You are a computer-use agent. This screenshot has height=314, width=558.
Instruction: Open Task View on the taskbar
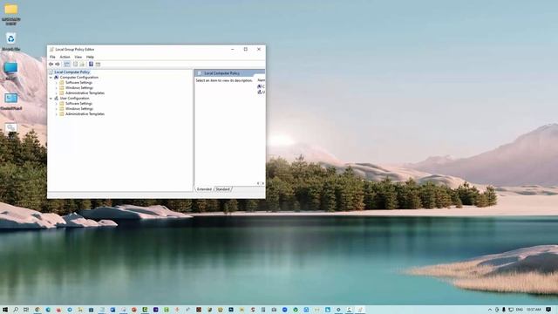pos(26,310)
